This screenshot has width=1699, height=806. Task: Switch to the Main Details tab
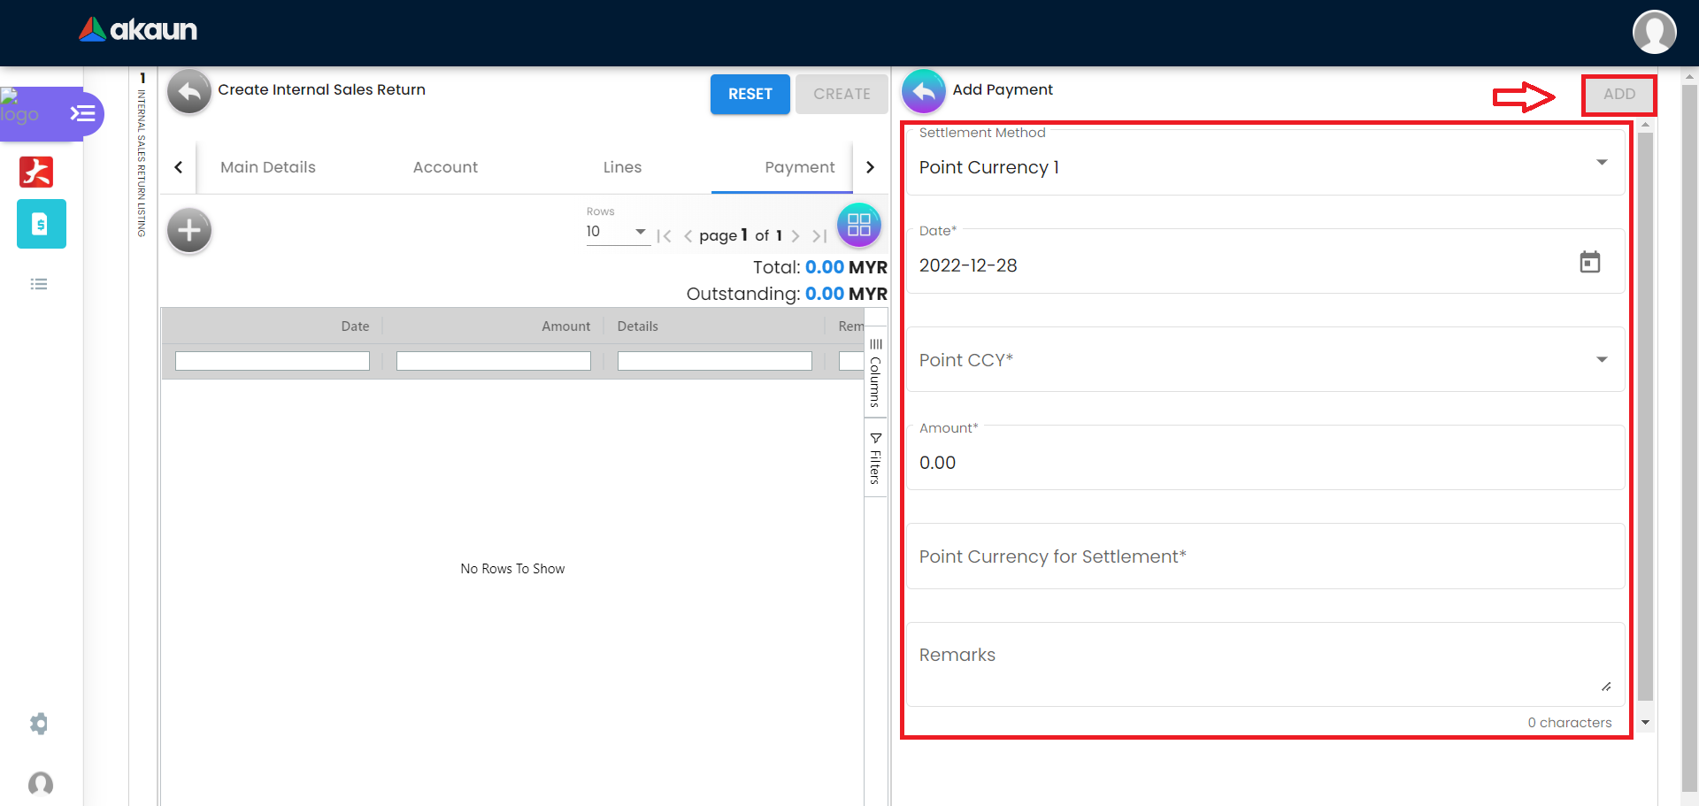(267, 167)
